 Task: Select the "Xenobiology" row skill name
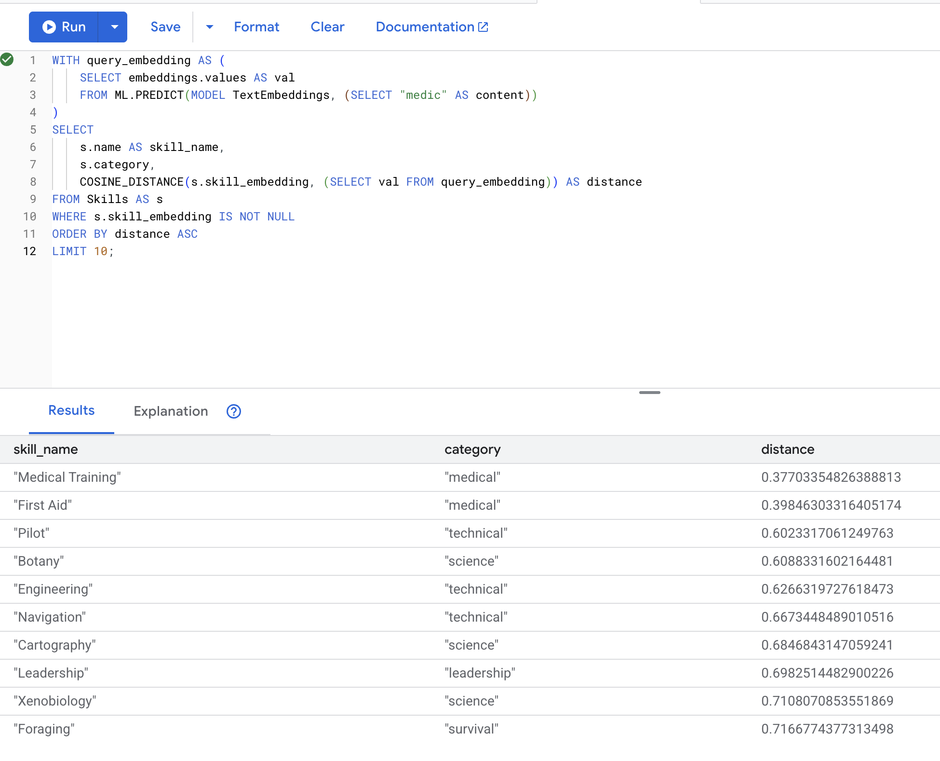point(55,701)
